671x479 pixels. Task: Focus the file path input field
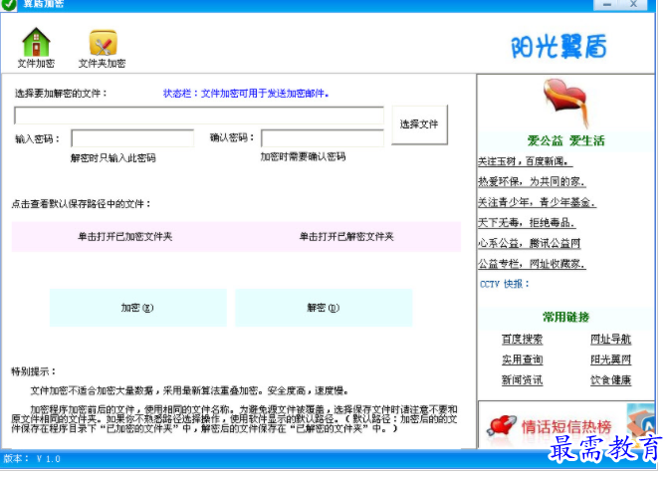pyautogui.click(x=199, y=116)
